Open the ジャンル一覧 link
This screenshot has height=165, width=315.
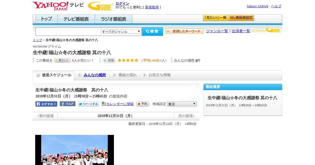click(217, 31)
